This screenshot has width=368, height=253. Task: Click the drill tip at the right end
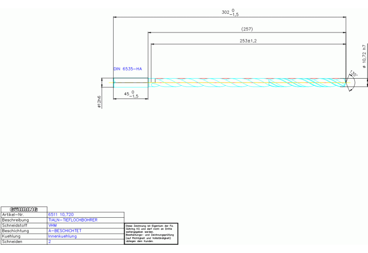(347, 82)
